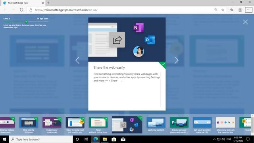The height and width of the screenshot is (143, 254).
Task: Click the level progress bar
Action: (26, 22)
